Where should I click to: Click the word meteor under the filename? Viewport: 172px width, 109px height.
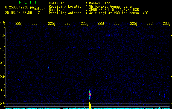[x=40, y=9]
